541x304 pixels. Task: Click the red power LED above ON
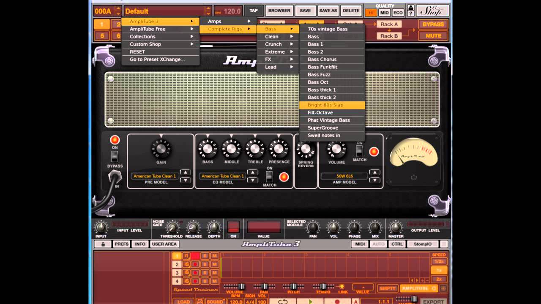tap(115, 140)
